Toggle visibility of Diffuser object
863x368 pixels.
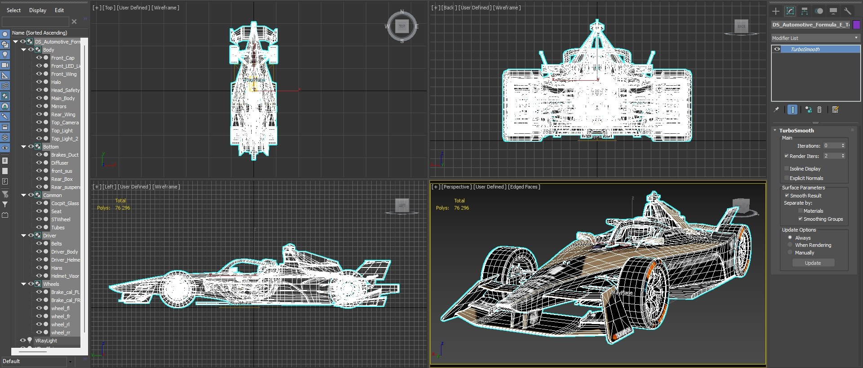[x=39, y=162]
